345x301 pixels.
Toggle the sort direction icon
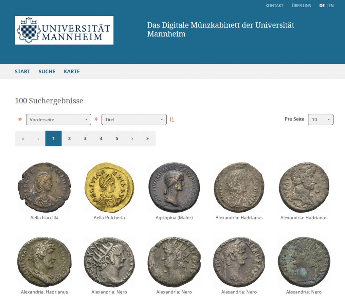pos(172,120)
